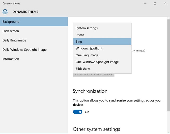The image size is (170, 134).
Task: Select the Background sidebar item
Action: [x=34, y=22]
